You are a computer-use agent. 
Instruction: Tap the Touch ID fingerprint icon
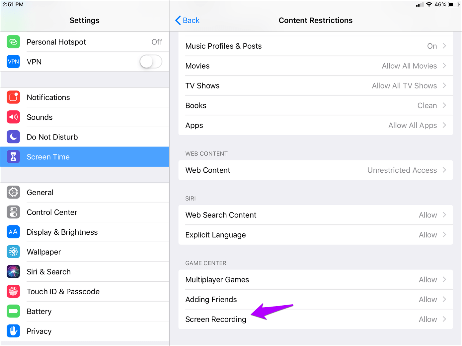tap(13, 292)
